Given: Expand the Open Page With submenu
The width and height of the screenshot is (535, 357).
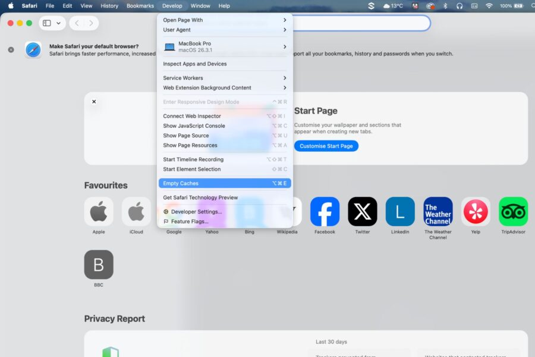Looking at the screenshot, I should [225, 20].
